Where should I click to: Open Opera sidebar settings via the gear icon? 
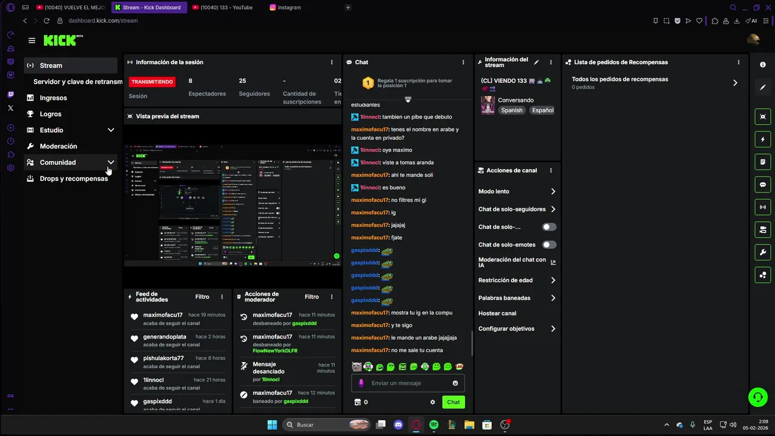pos(10,168)
